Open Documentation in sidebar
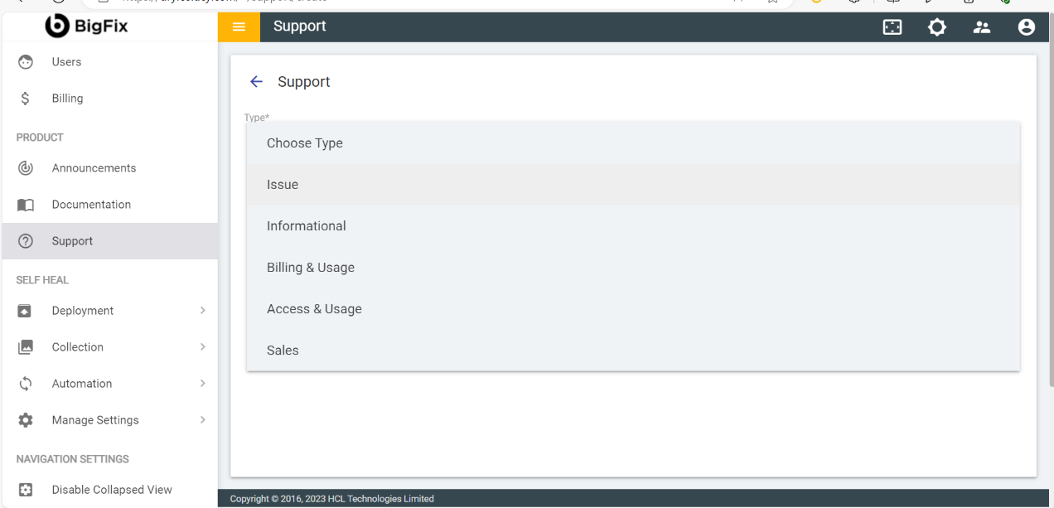The width and height of the screenshot is (1054, 508). tap(110, 205)
